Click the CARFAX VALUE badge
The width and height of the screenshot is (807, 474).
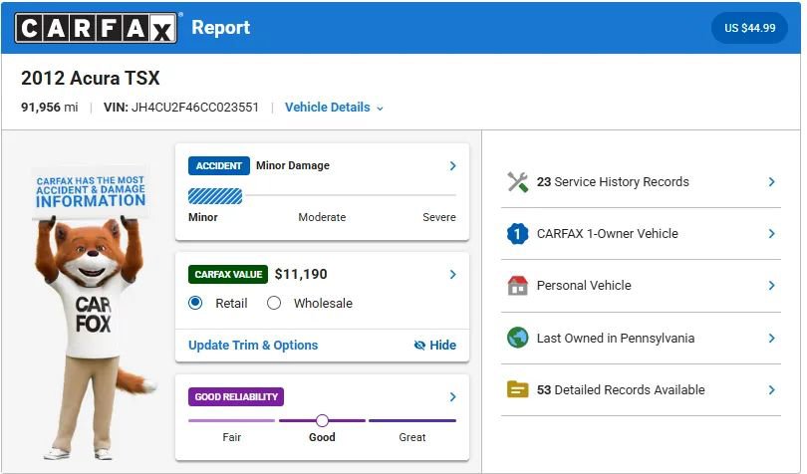pos(228,274)
